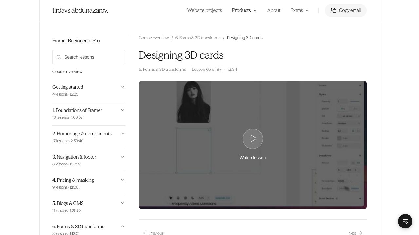Select the 5. Blogs & CMS title
This screenshot has height=235, width=419.
68,203
